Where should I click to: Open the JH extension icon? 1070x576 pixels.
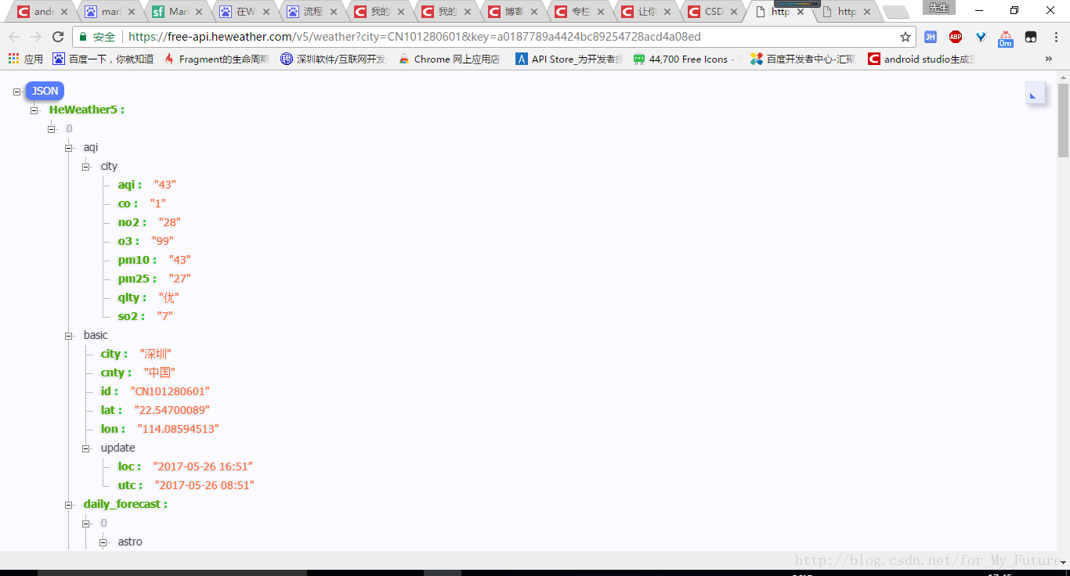pyautogui.click(x=931, y=37)
